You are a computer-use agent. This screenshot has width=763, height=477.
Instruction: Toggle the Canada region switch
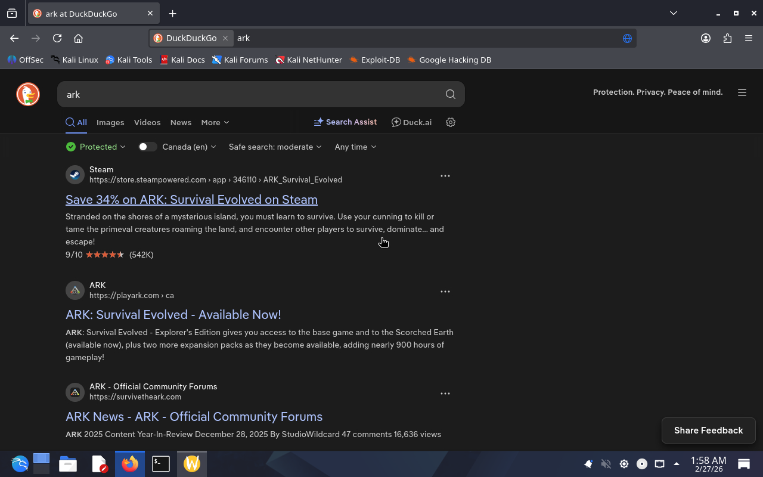coord(147,147)
